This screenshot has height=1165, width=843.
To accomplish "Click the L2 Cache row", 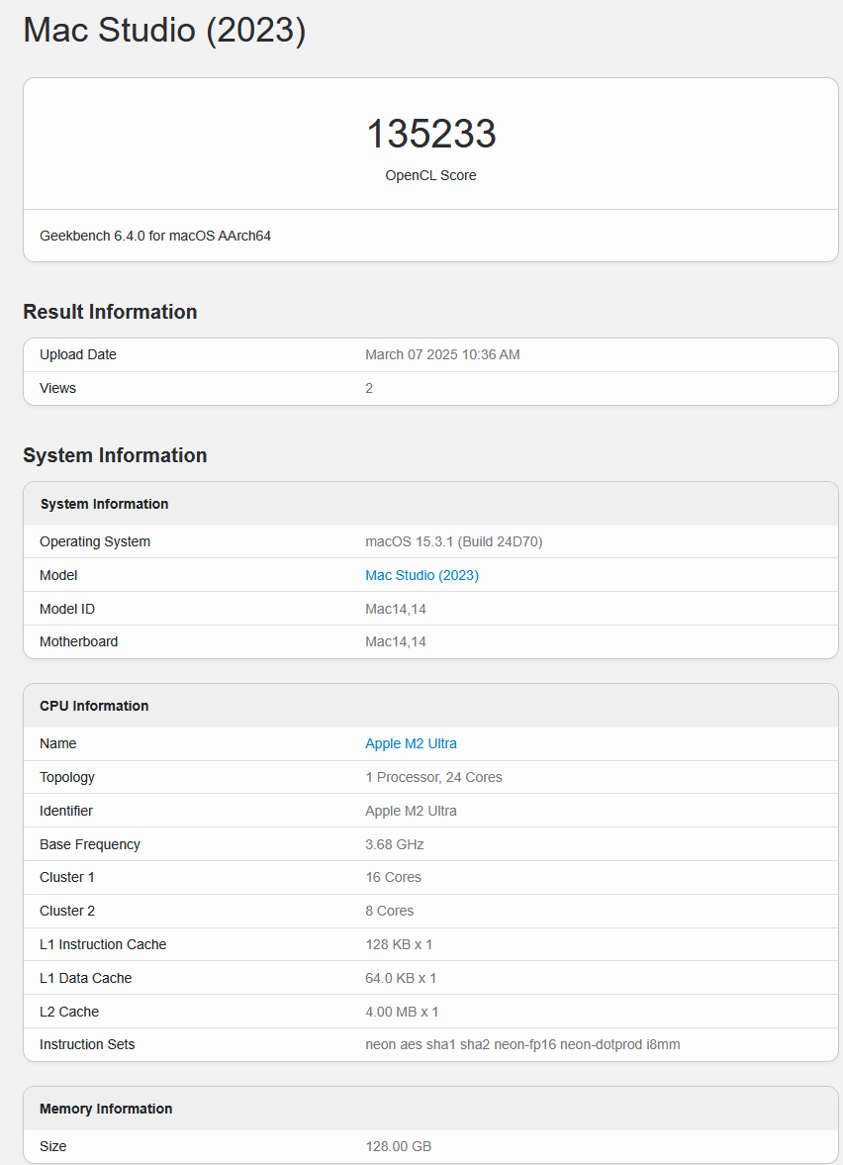I will [x=430, y=1012].
